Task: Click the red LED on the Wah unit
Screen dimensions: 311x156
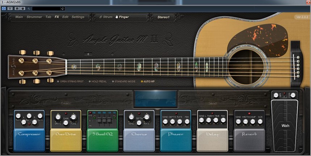Action: point(285,93)
